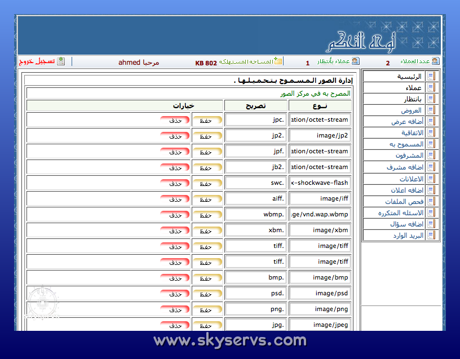Click the icon next to فحص الملفات

[x=431, y=201]
